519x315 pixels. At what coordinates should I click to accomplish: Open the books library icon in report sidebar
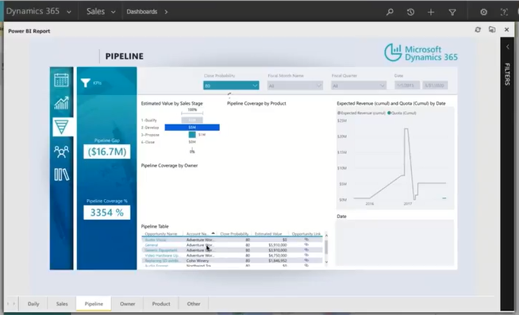coord(62,175)
